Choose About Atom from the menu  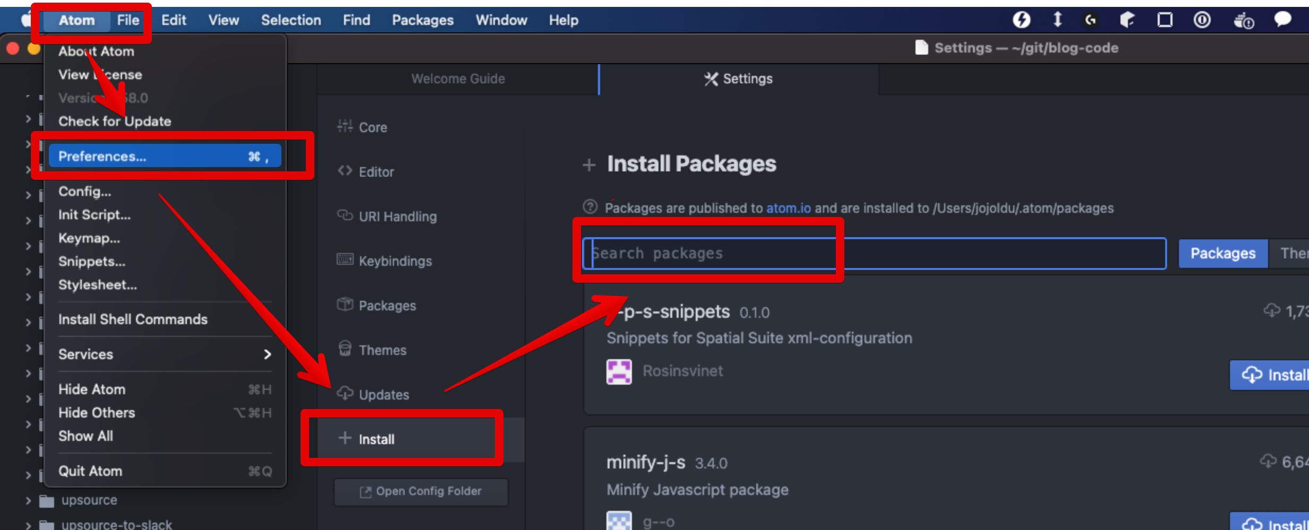[x=165, y=51]
